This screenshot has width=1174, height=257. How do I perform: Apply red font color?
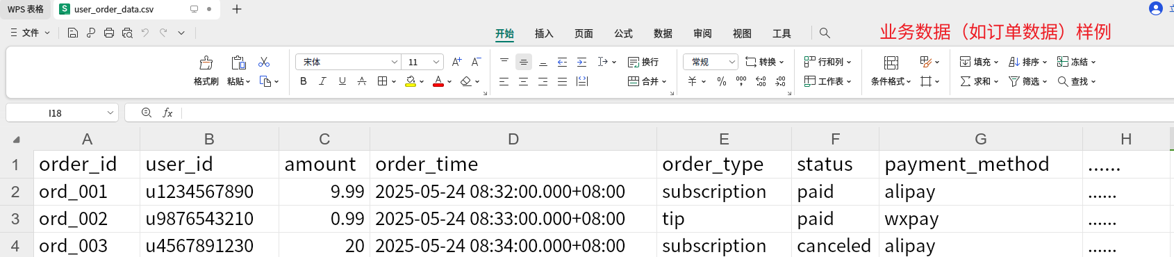438,81
